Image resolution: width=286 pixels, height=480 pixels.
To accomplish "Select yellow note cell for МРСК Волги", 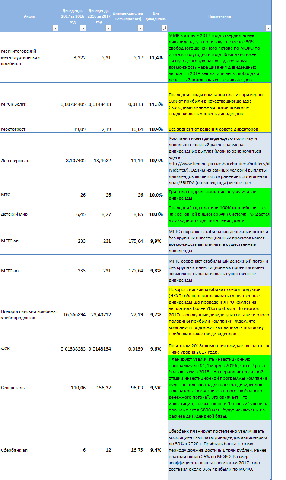I will coord(220,104).
